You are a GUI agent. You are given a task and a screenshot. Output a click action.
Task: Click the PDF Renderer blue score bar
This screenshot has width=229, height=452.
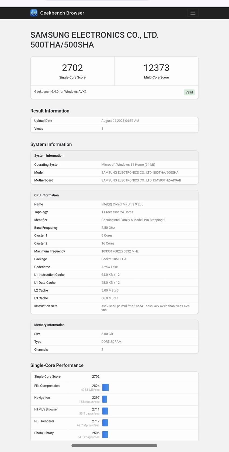105,423
